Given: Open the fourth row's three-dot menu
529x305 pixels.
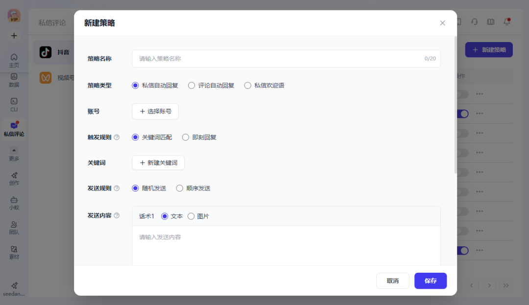Looking at the screenshot, I should pos(480,152).
